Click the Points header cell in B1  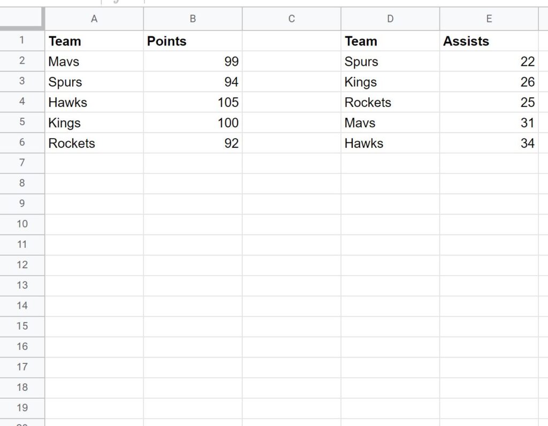[192, 41]
